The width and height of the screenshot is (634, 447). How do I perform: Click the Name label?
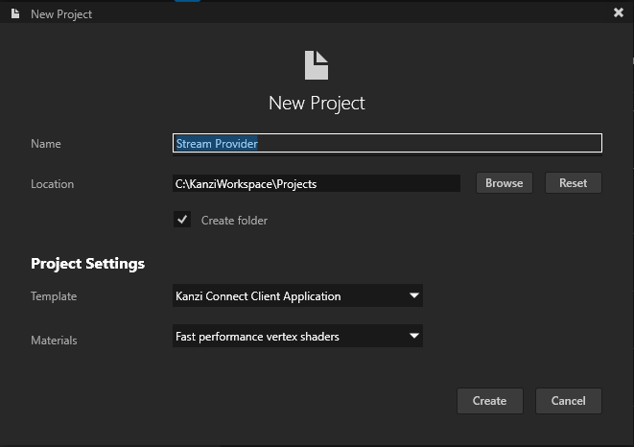coord(46,144)
